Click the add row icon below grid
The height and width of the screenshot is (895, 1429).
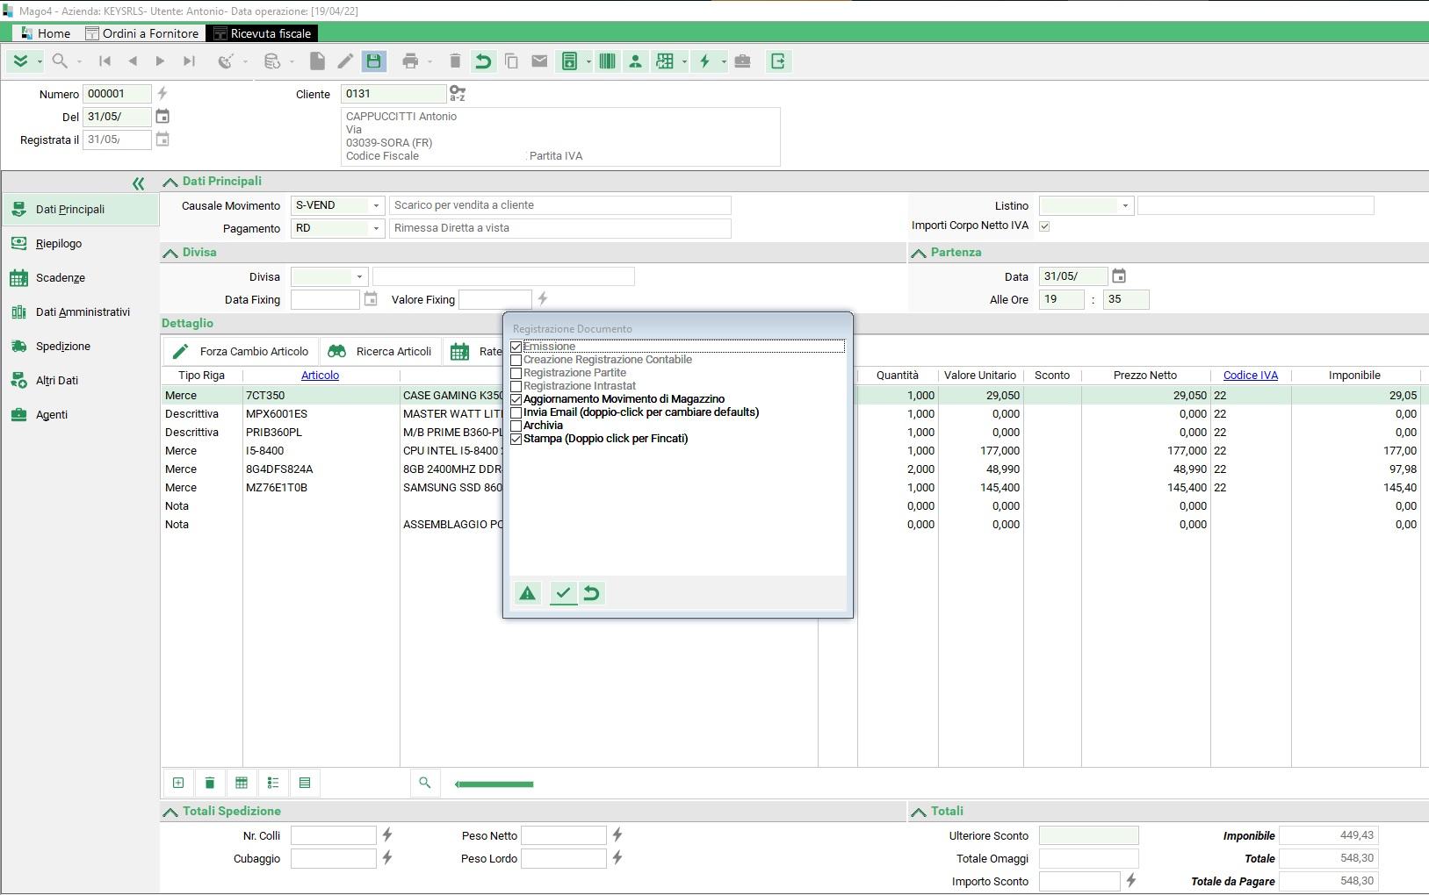coord(178,783)
